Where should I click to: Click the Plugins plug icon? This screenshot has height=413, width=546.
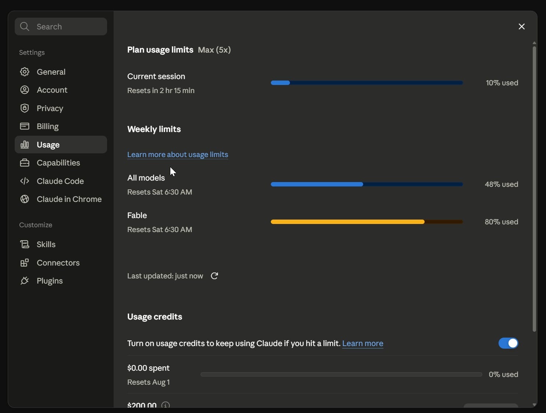click(x=25, y=281)
